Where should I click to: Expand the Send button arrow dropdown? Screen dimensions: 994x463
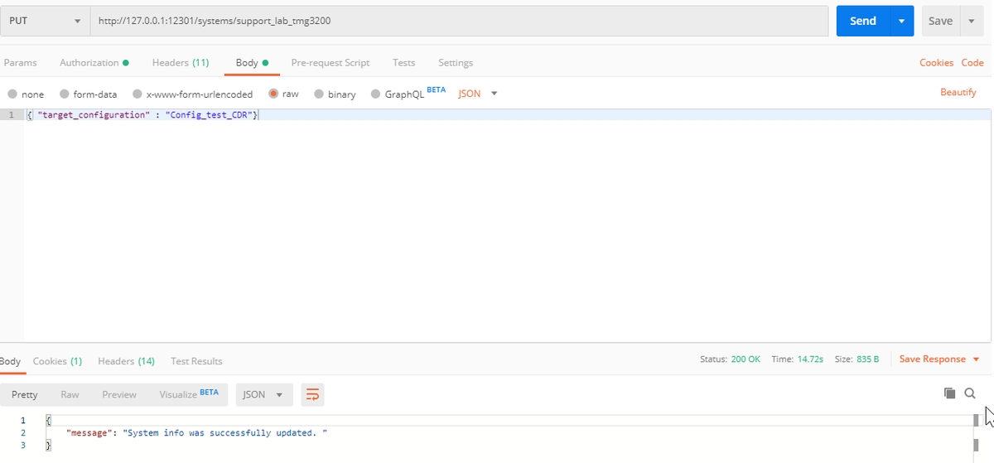click(x=901, y=21)
